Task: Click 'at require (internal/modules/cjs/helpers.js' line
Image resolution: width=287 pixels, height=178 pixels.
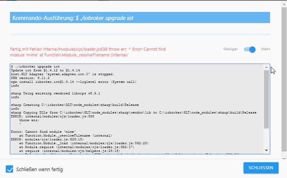Action: [70, 151]
